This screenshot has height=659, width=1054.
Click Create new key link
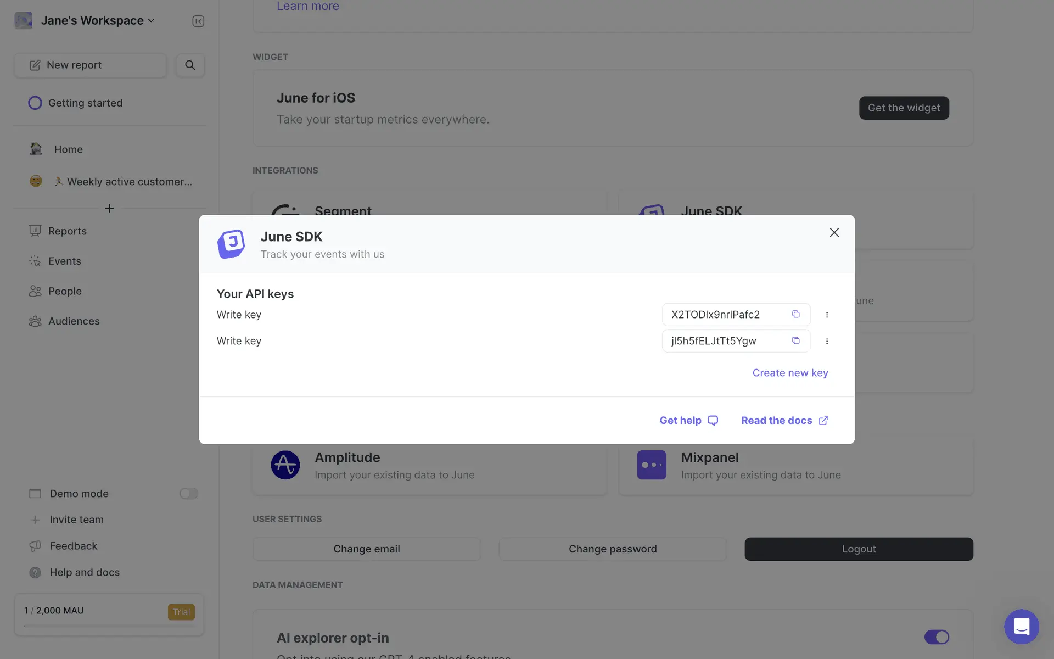click(x=790, y=373)
